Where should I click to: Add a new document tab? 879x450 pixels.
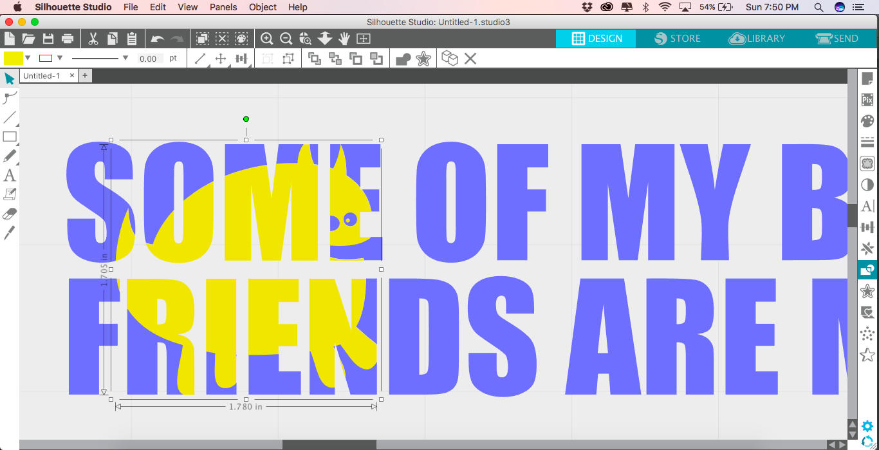85,76
